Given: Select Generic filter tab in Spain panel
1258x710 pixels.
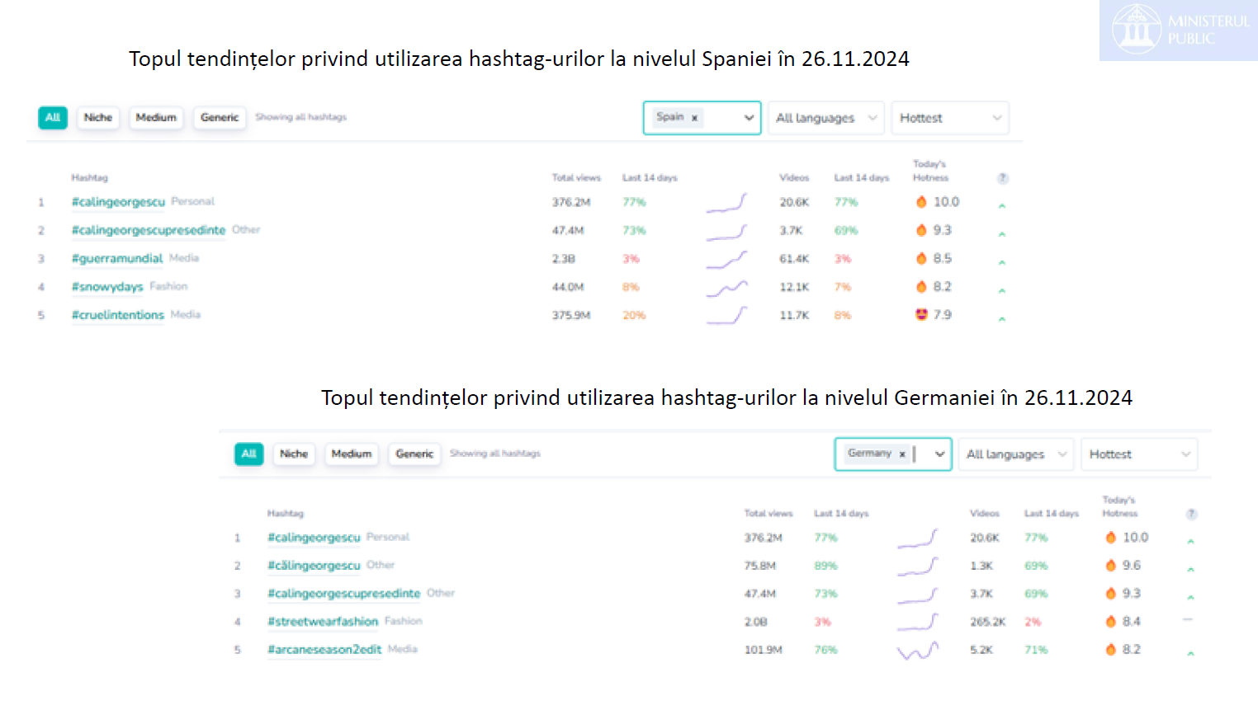Looking at the screenshot, I should 220,118.
